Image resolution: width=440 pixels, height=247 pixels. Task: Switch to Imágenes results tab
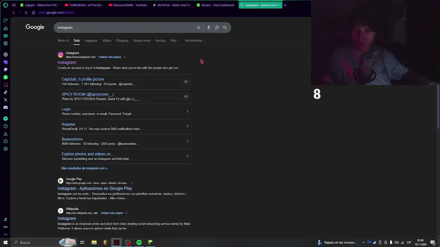click(91, 40)
